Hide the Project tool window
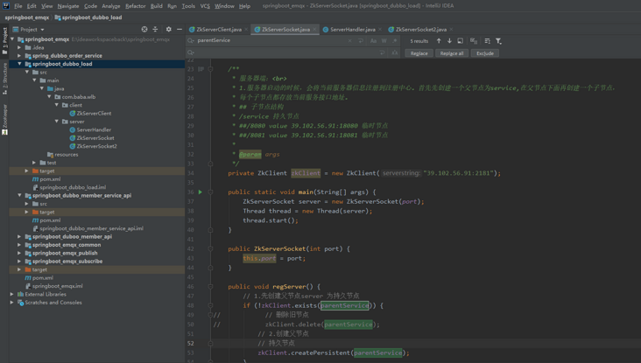 pos(179,29)
